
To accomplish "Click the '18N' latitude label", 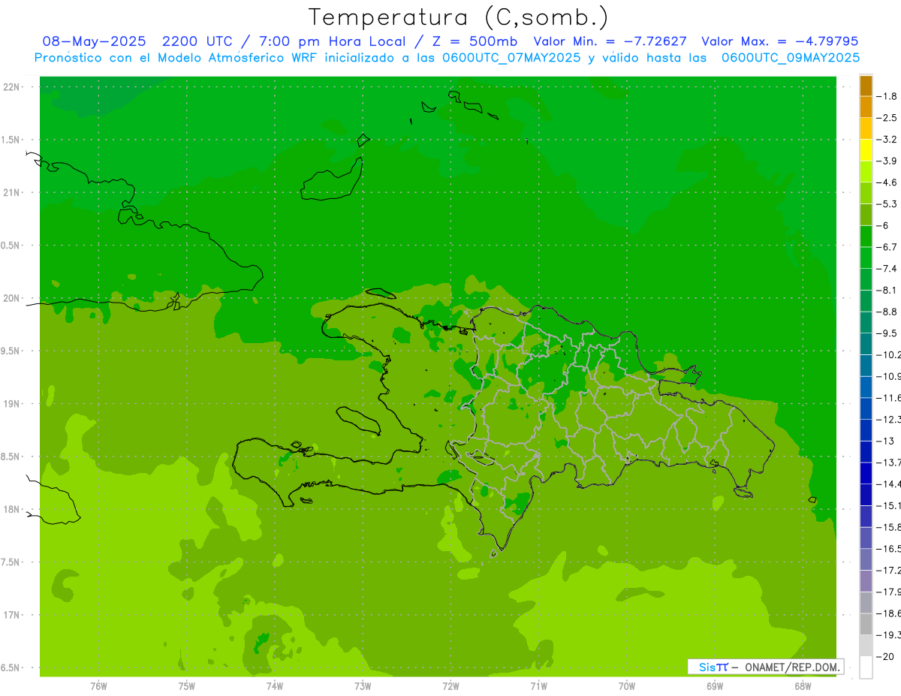I will coord(12,509).
